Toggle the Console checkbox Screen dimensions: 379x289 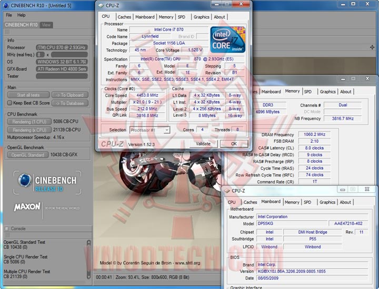(x=7, y=229)
